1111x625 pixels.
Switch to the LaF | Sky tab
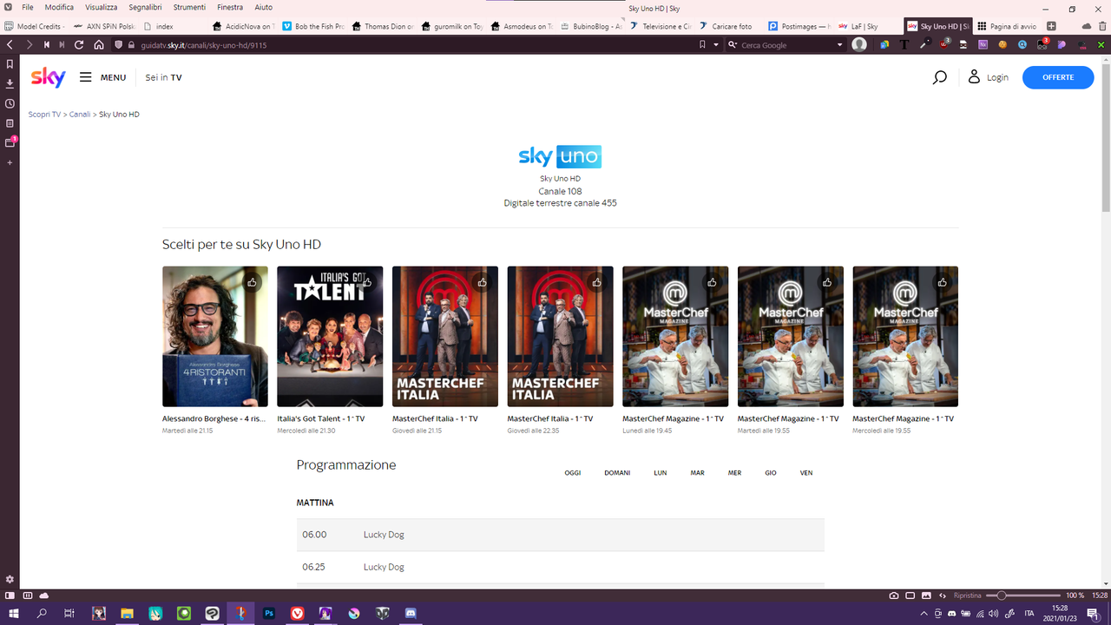pos(866,26)
